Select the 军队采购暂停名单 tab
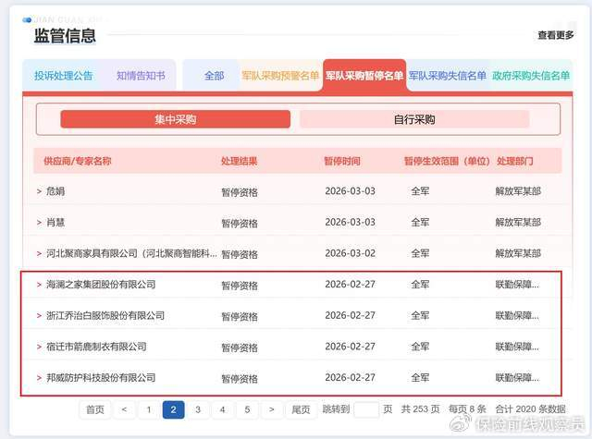 364,76
